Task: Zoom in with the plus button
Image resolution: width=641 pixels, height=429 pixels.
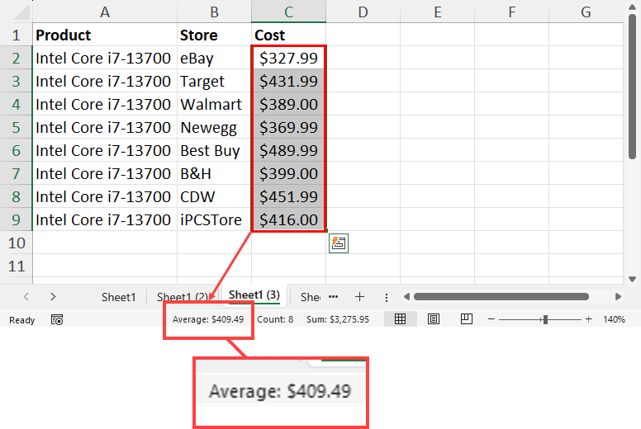Action: coord(589,319)
